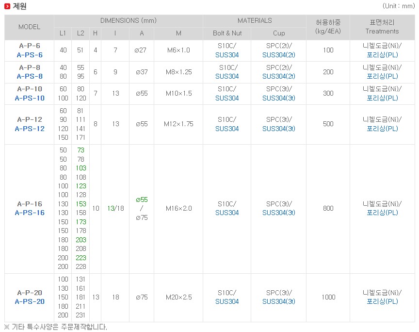This screenshot has height=332, width=419.
Task: Click the ø37 diameter value
Action: pyautogui.click(x=142, y=72)
